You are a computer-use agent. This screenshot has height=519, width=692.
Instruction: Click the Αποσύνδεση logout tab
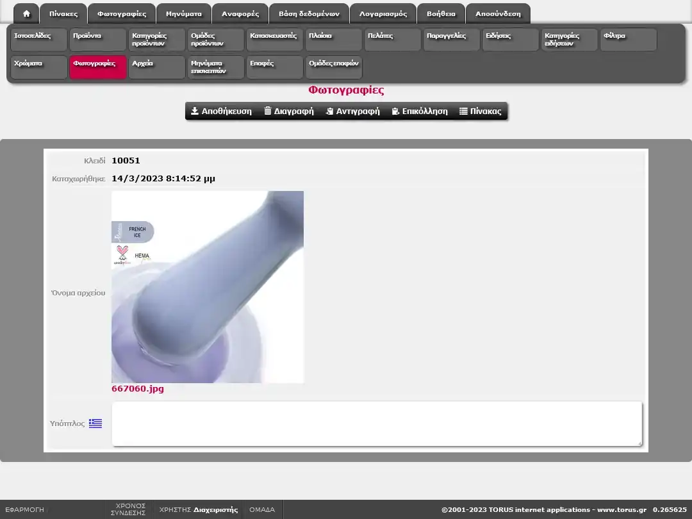498,13
